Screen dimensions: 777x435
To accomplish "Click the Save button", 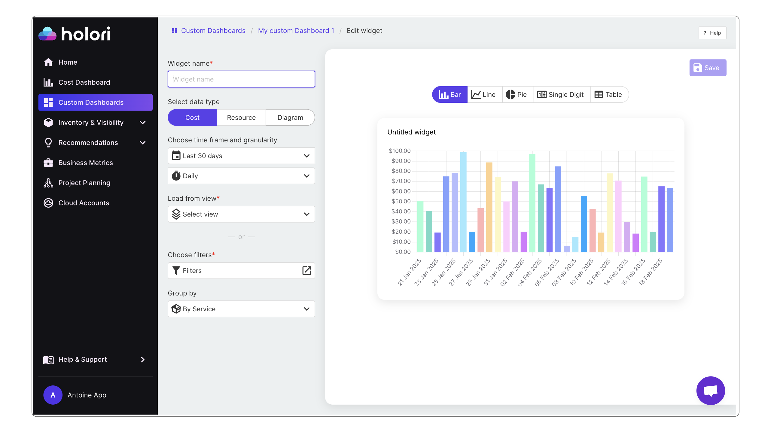I will pyautogui.click(x=708, y=68).
